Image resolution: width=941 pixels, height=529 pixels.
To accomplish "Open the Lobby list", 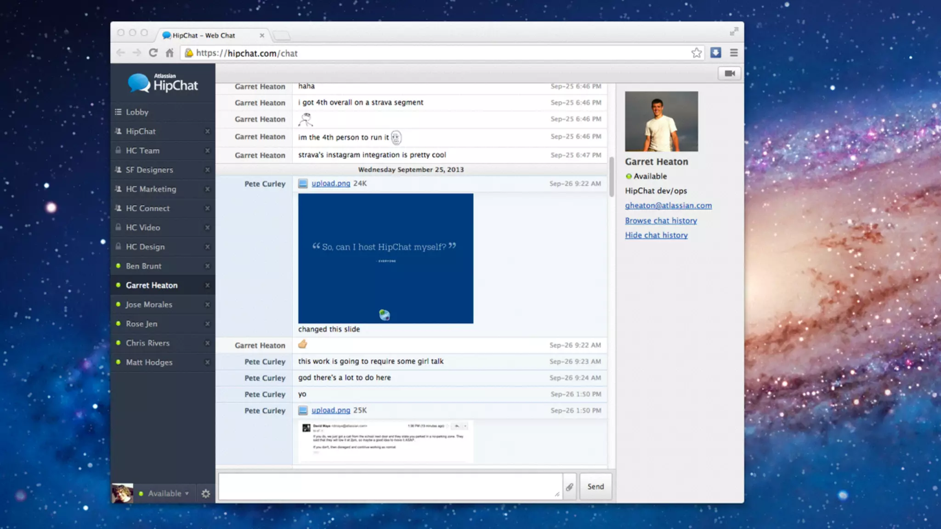I will (x=137, y=112).
